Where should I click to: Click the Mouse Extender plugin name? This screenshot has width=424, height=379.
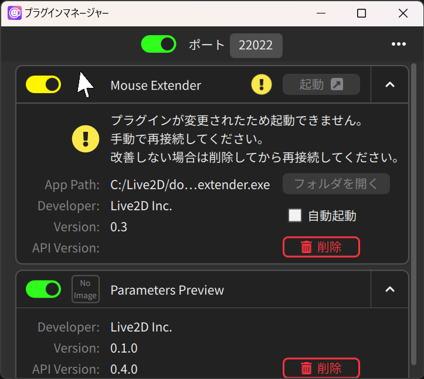[156, 86]
